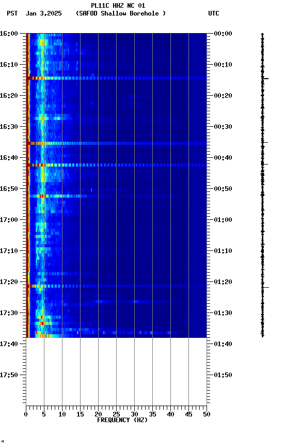Click the 40 Hz frequency tick label
The width and height of the screenshot is (285, 447).
pos(170,414)
